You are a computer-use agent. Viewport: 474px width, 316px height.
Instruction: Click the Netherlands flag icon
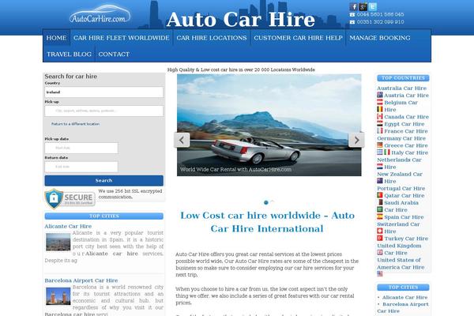(380, 167)
